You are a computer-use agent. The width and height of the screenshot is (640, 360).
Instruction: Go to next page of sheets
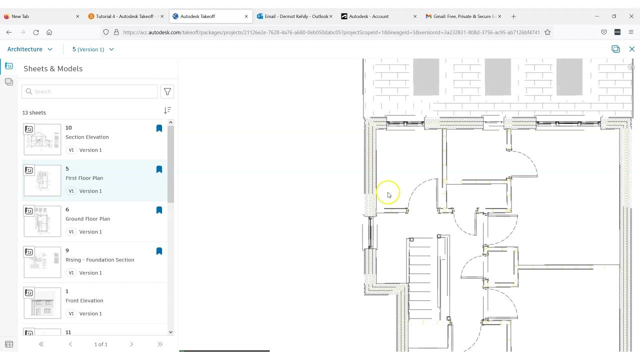[131, 344]
